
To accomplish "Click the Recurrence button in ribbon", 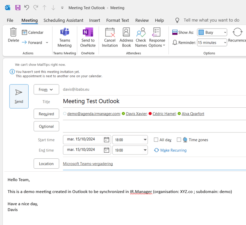I will pyautogui.click(x=237, y=35).
